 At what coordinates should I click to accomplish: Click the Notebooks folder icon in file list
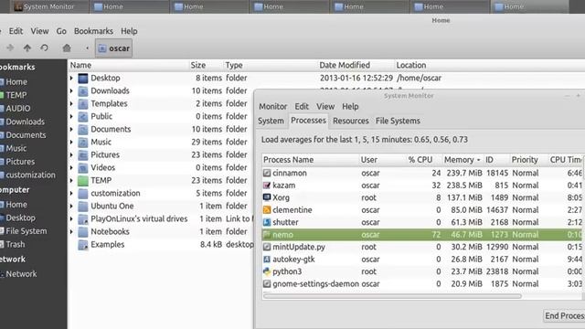coord(83,231)
